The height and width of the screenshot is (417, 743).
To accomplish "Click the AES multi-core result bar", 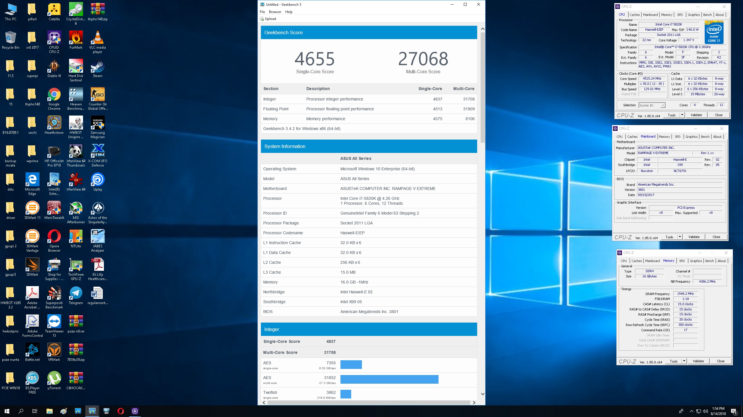I will coord(389,379).
